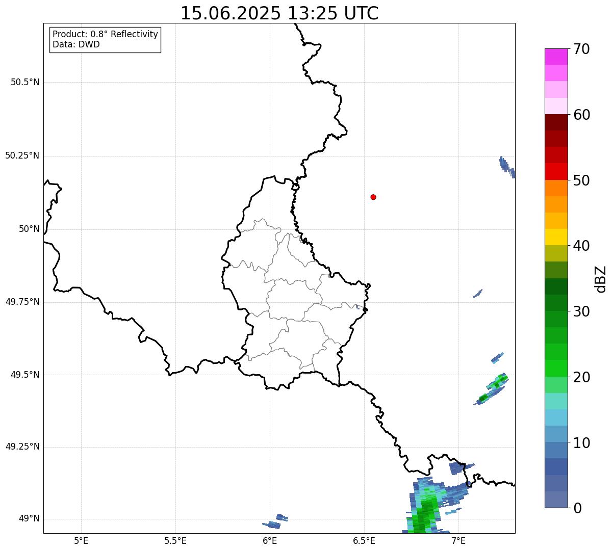Click the bright green colorbar segment above 20
The width and height of the screenshot is (613, 551).
click(556, 368)
